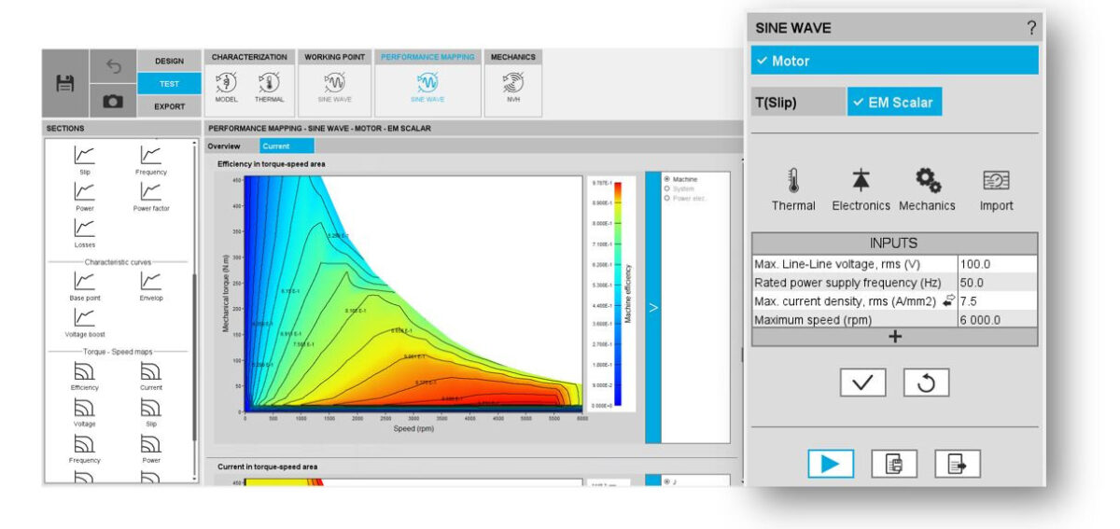Switch to the DESIGN tab

pos(169,61)
